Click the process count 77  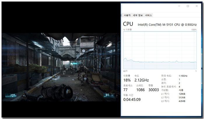[x=125, y=90]
